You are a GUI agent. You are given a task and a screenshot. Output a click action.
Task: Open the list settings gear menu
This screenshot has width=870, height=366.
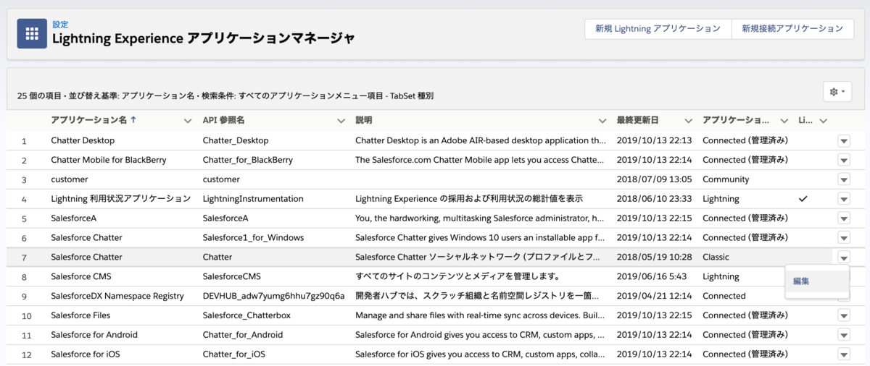pos(837,92)
